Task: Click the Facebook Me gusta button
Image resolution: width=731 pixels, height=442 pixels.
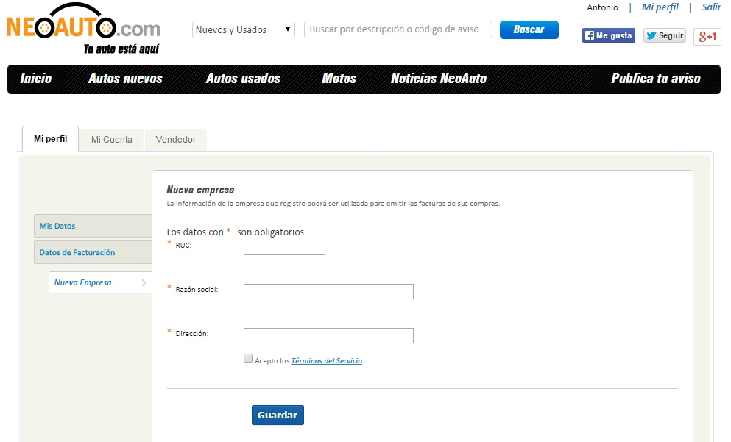Action: coord(608,35)
